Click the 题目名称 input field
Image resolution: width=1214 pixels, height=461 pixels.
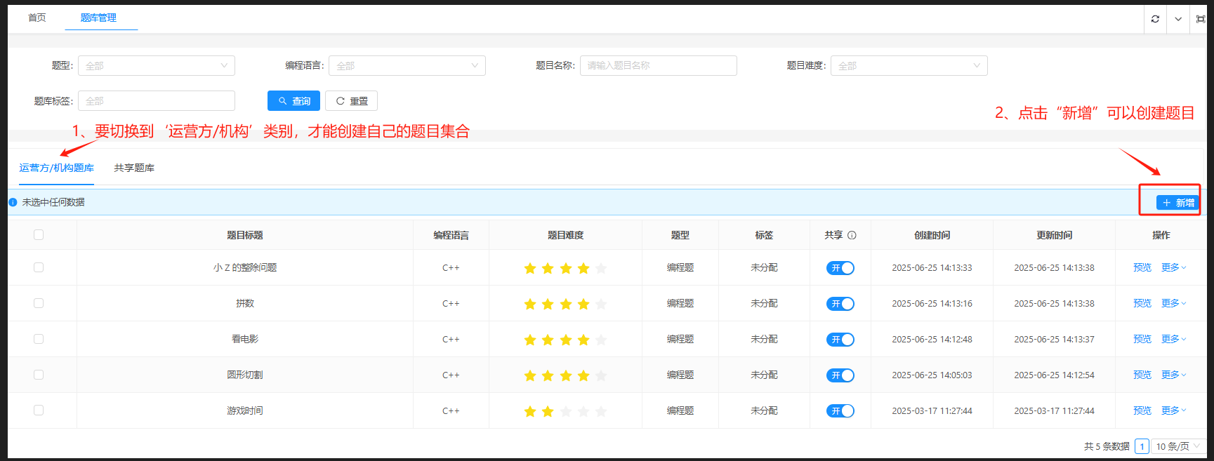[658, 66]
